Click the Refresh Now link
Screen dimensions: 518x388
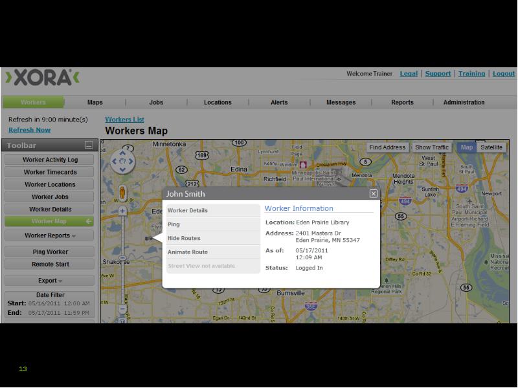tap(29, 130)
